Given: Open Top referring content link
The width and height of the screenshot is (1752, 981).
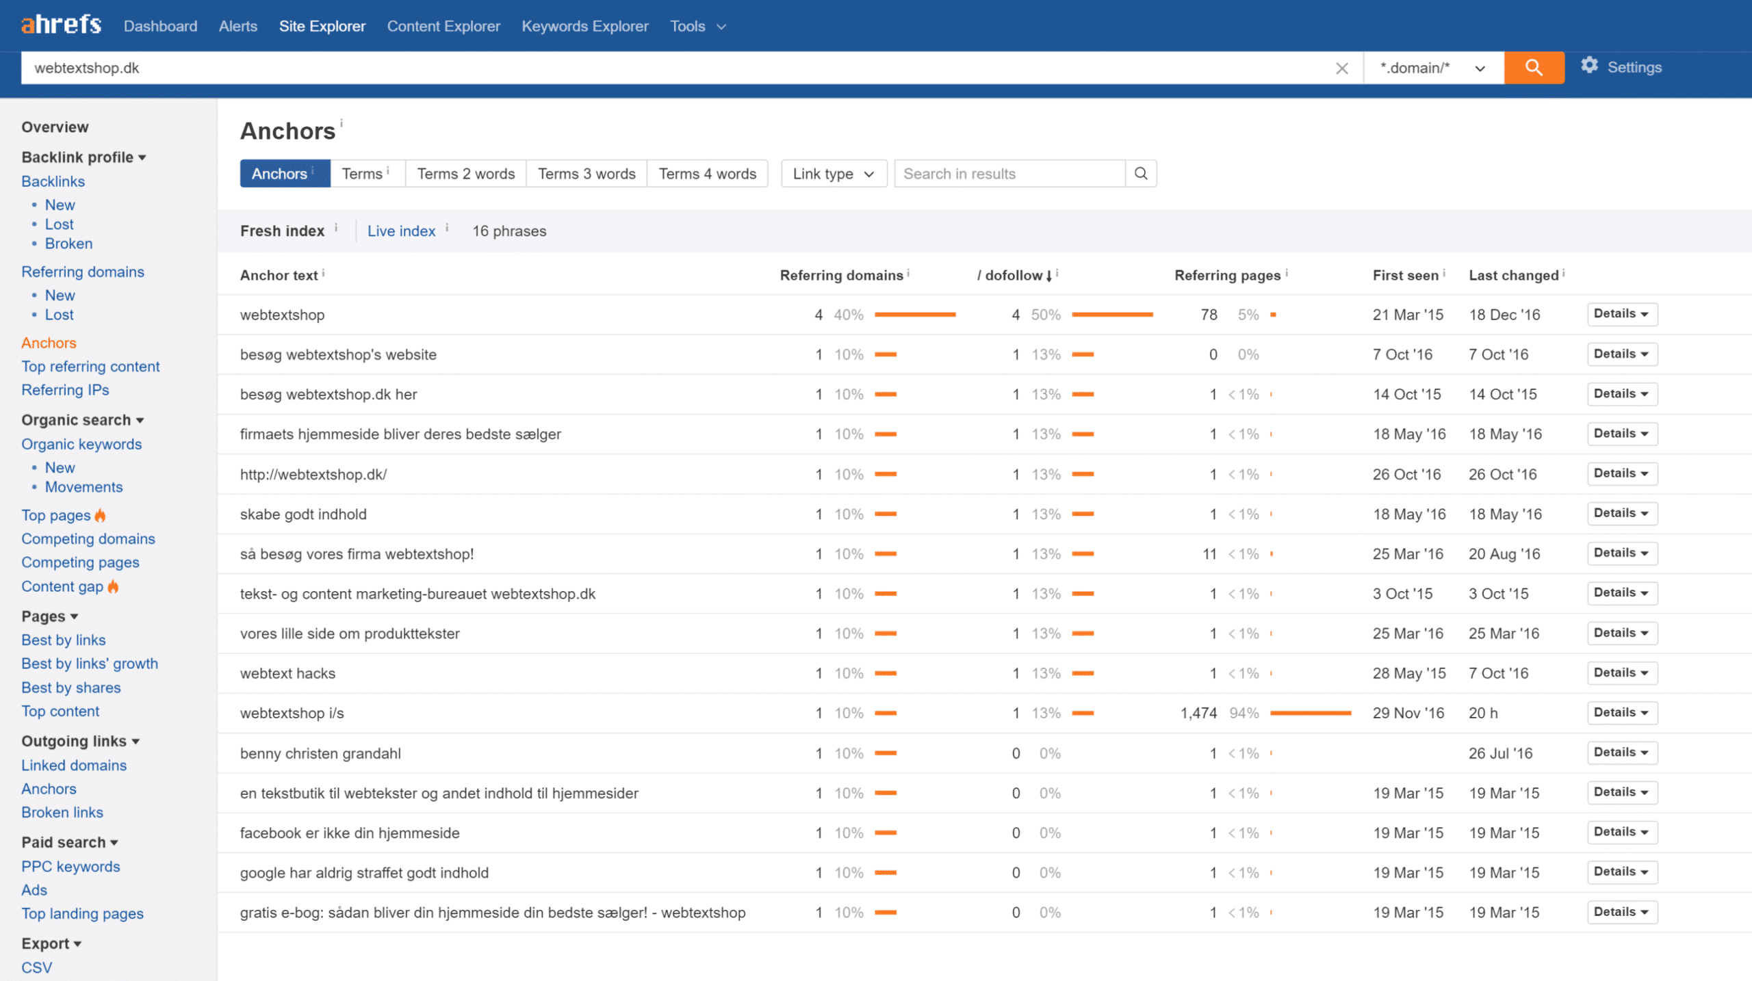Looking at the screenshot, I should [90, 367].
